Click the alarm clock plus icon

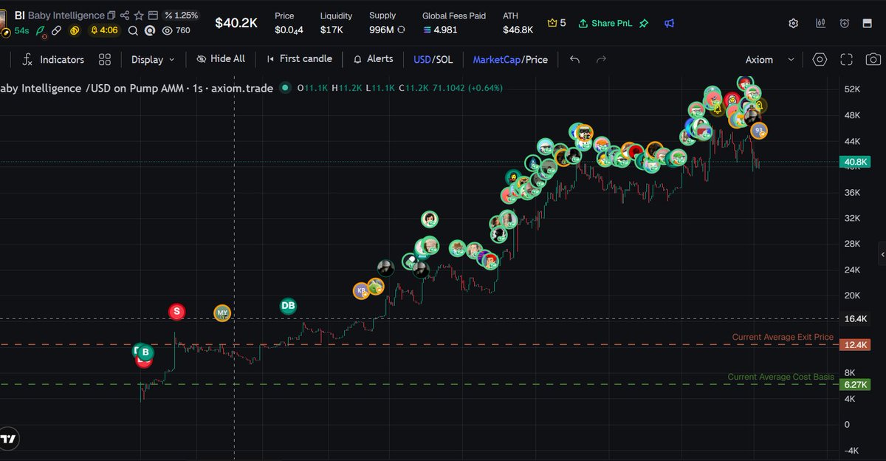845,23
